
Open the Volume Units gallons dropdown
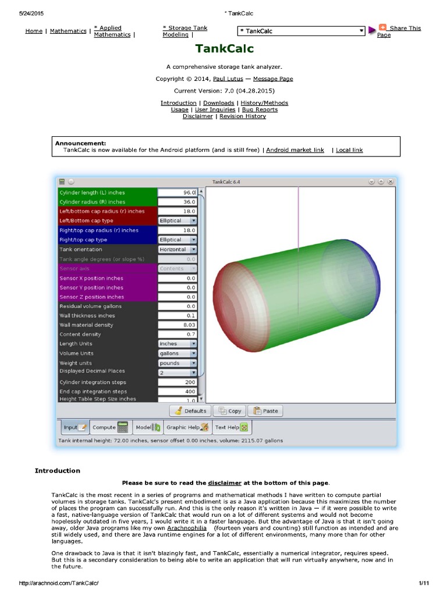tap(178, 353)
